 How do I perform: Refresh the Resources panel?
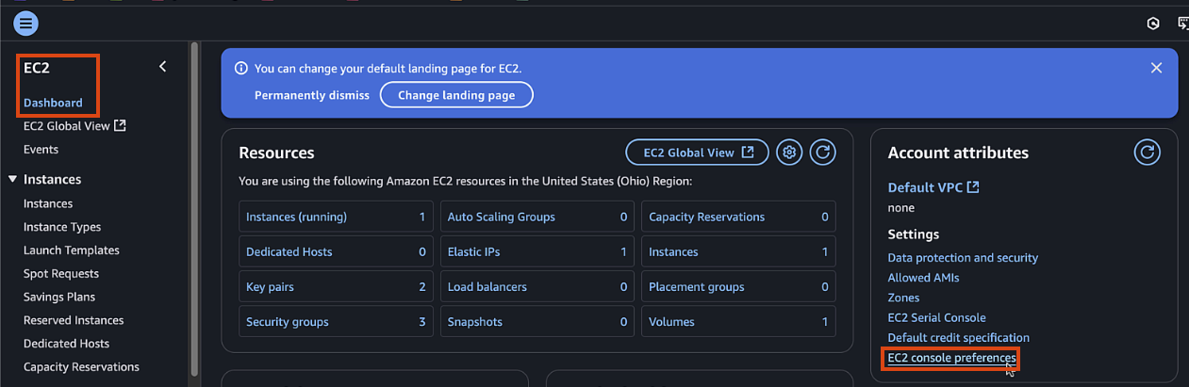tap(823, 153)
